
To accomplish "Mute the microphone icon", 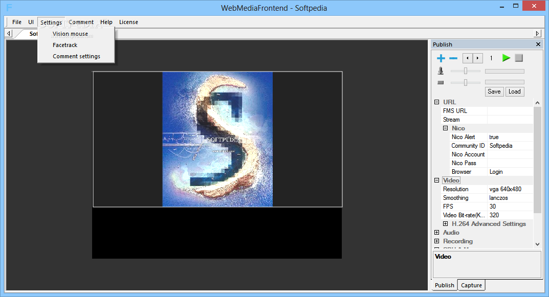I will click(441, 71).
